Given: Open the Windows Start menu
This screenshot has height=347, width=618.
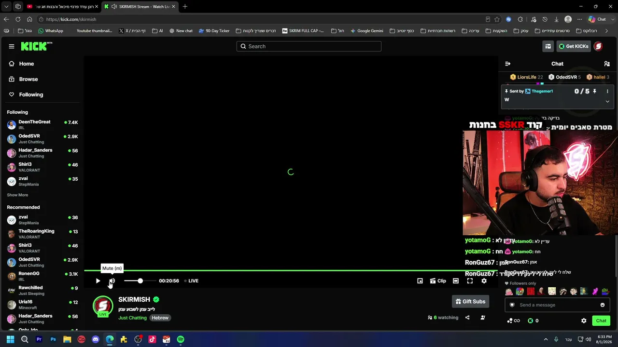Looking at the screenshot, I should tap(10, 339).
